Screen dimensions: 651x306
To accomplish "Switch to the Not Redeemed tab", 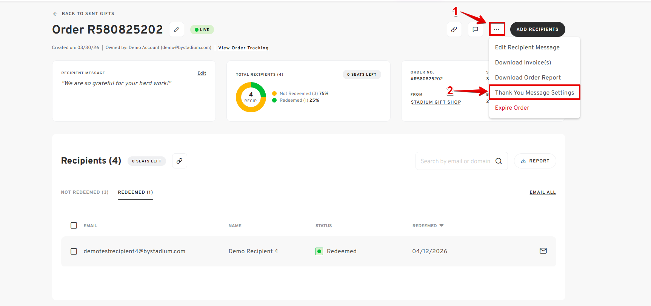I will [85, 192].
